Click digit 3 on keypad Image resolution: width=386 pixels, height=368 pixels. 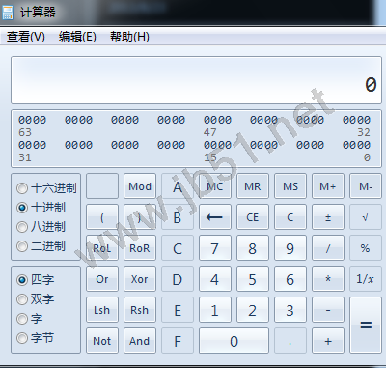(290, 310)
